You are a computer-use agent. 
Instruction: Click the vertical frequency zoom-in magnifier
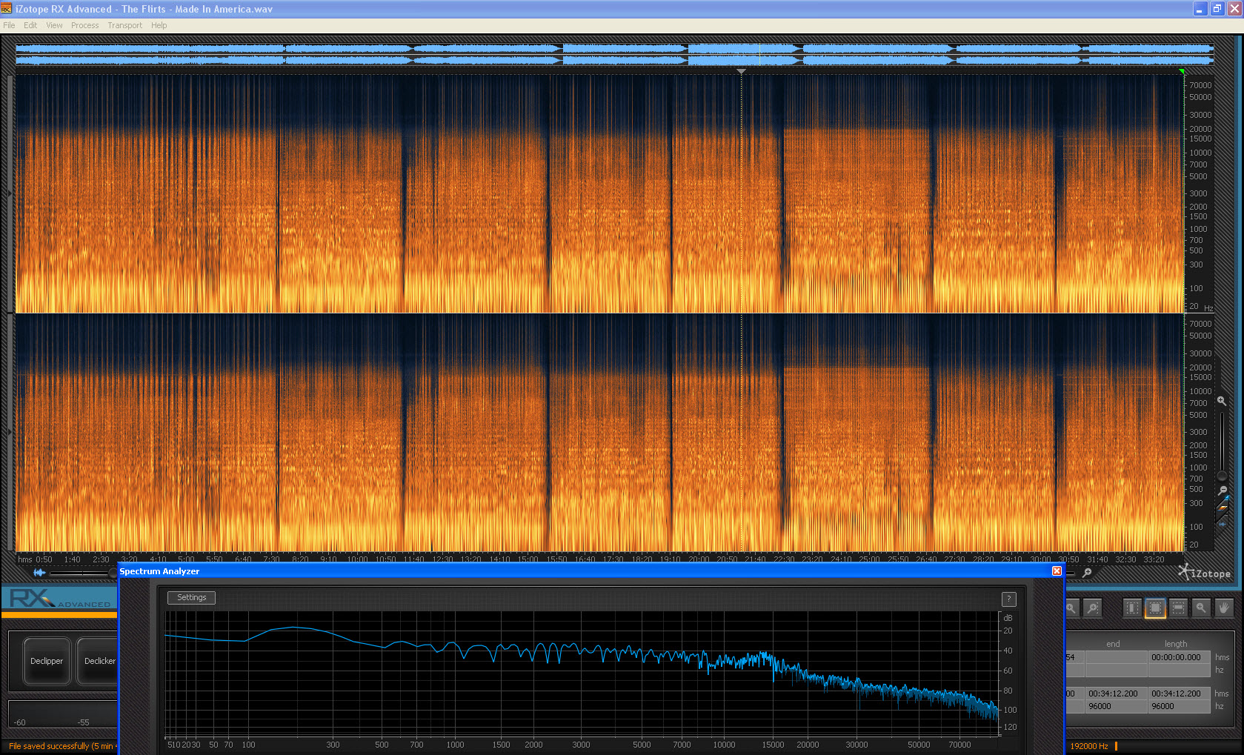pyautogui.click(x=1222, y=401)
